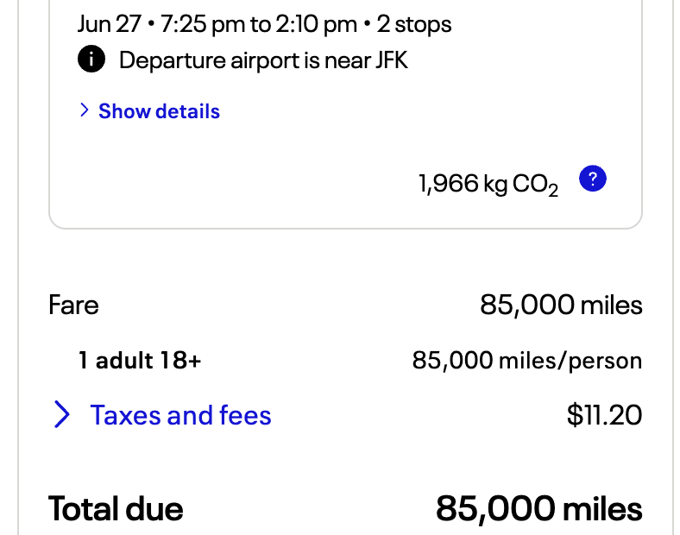Open the Show details link
Viewport: 680px width, 535px height.
pyautogui.click(x=159, y=111)
